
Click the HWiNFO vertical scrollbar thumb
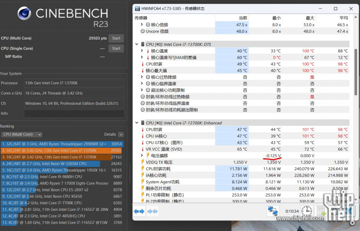[x=356, y=72]
